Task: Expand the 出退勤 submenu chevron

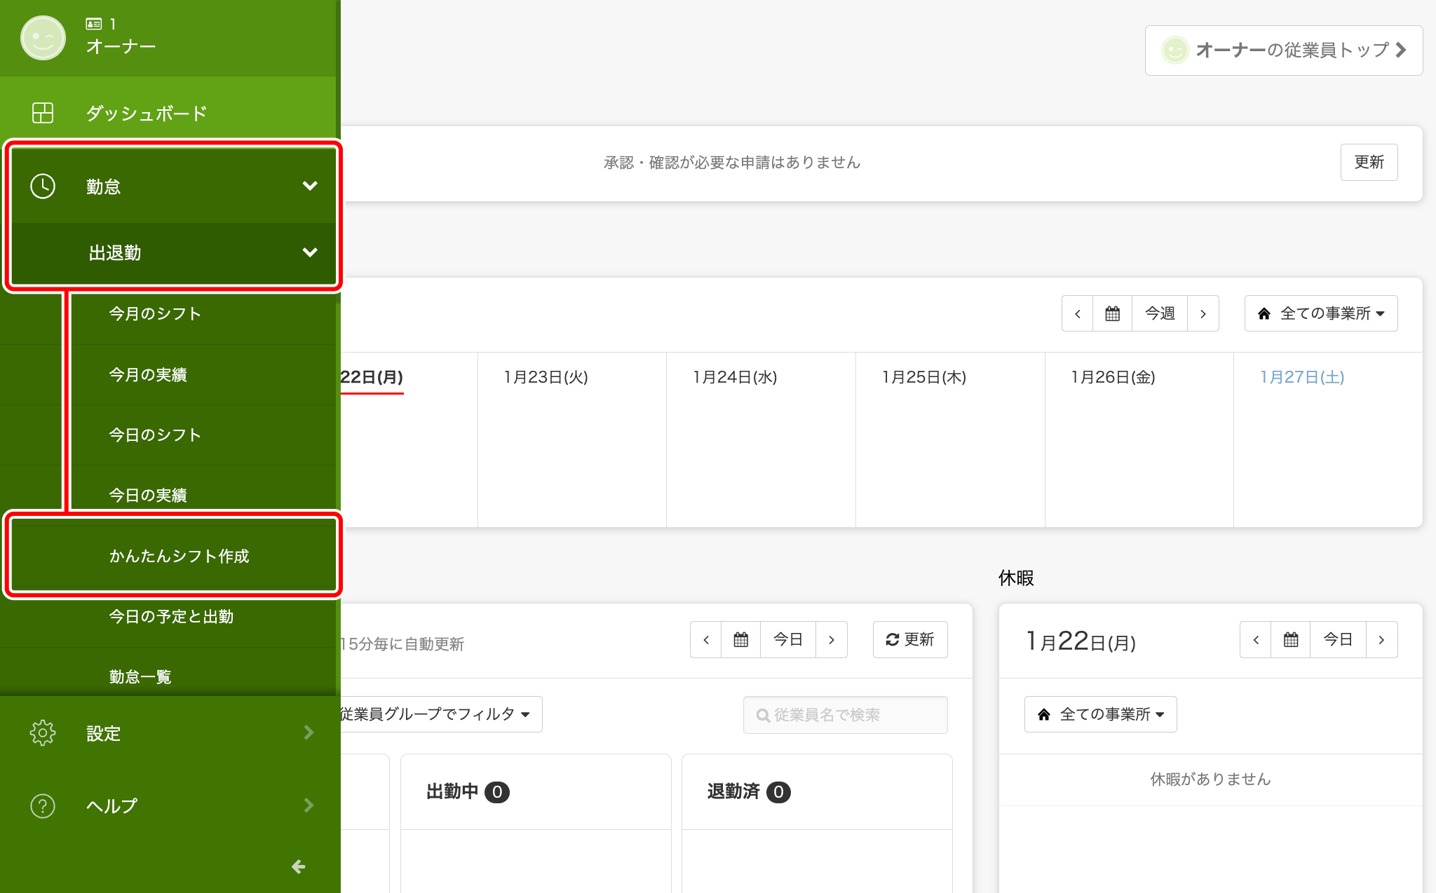Action: click(310, 252)
